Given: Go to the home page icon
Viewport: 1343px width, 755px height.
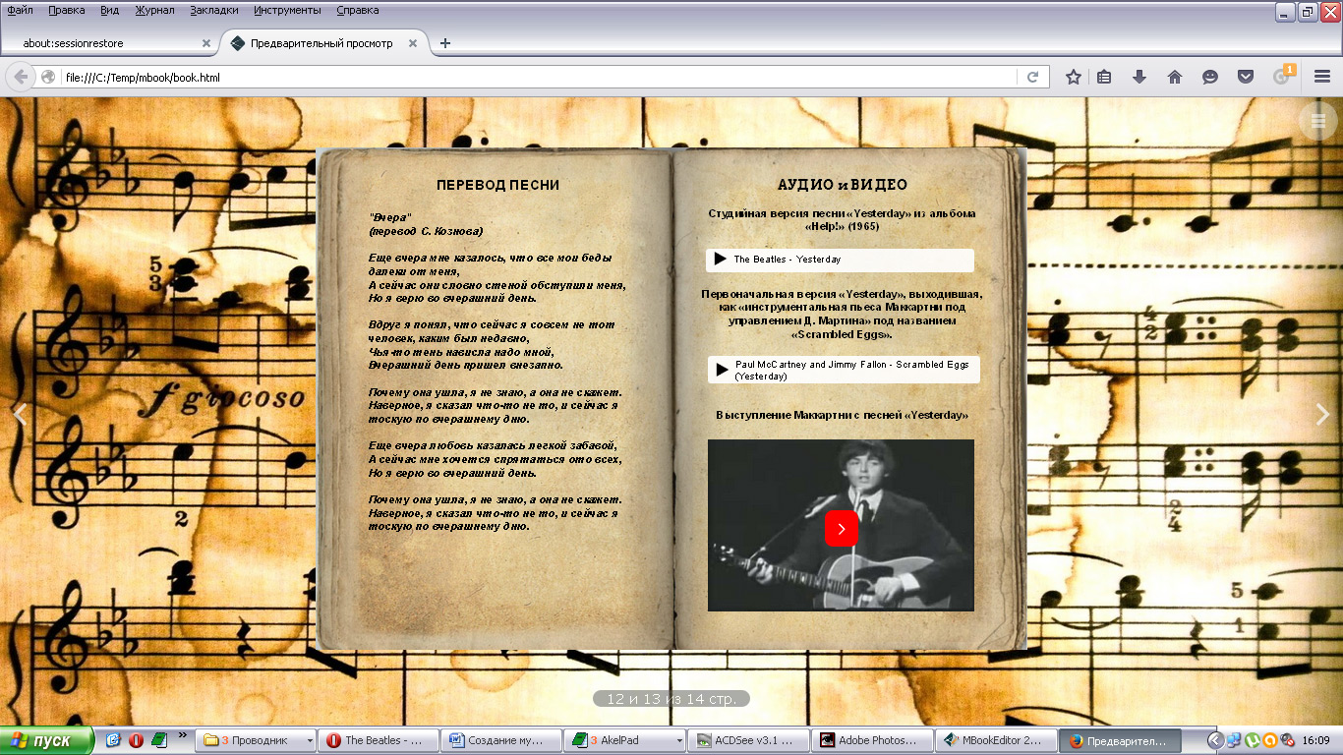Looking at the screenshot, I should coord(1175,77).
